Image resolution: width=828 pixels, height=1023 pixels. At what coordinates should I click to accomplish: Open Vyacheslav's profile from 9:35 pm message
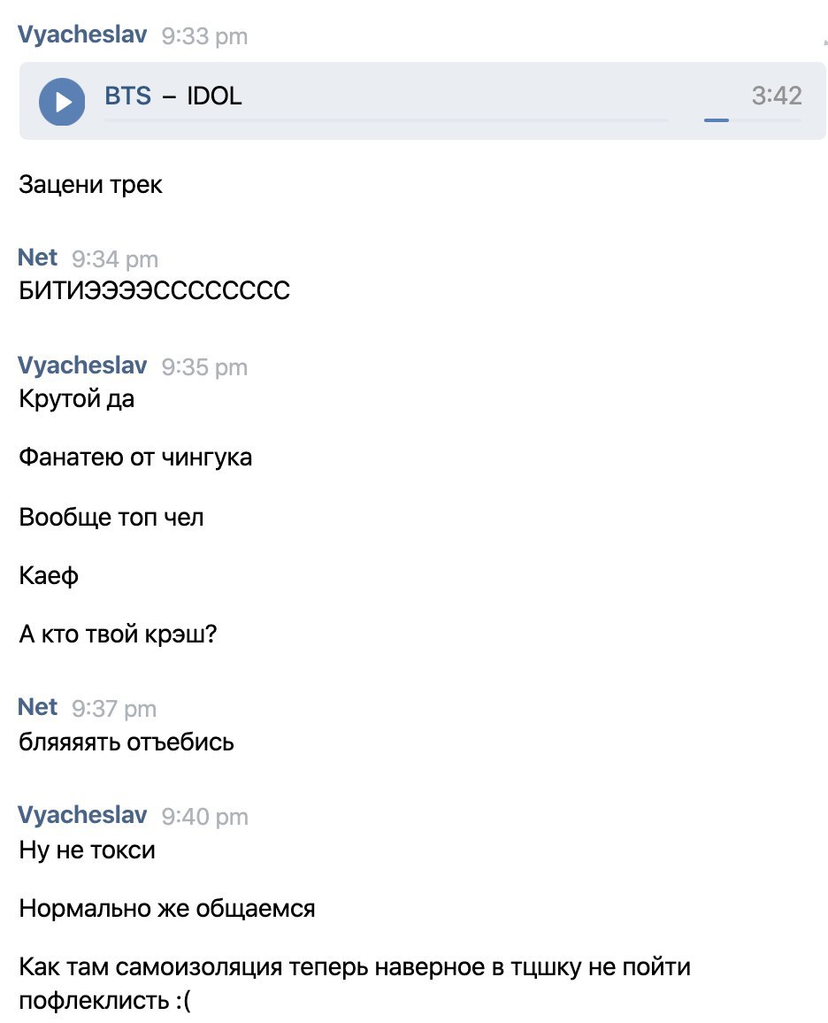82,365
